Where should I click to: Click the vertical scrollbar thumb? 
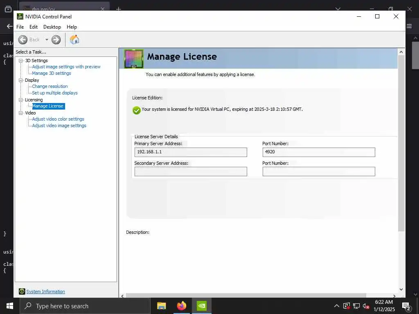(x=401, y=143)
